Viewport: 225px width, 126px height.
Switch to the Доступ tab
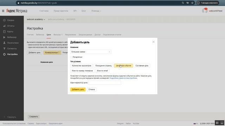(97, 35)
